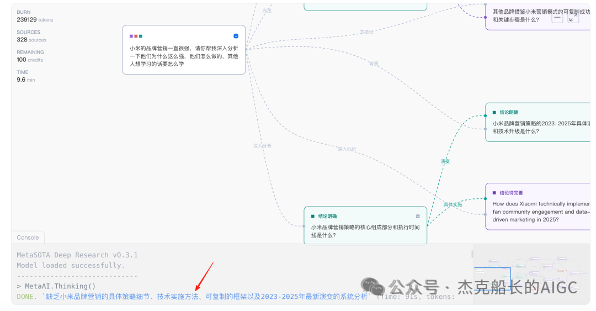The width and height of the screenshot is (596, 311).
Task: Click 深入分析 edge label near root card
Action: 262,146
